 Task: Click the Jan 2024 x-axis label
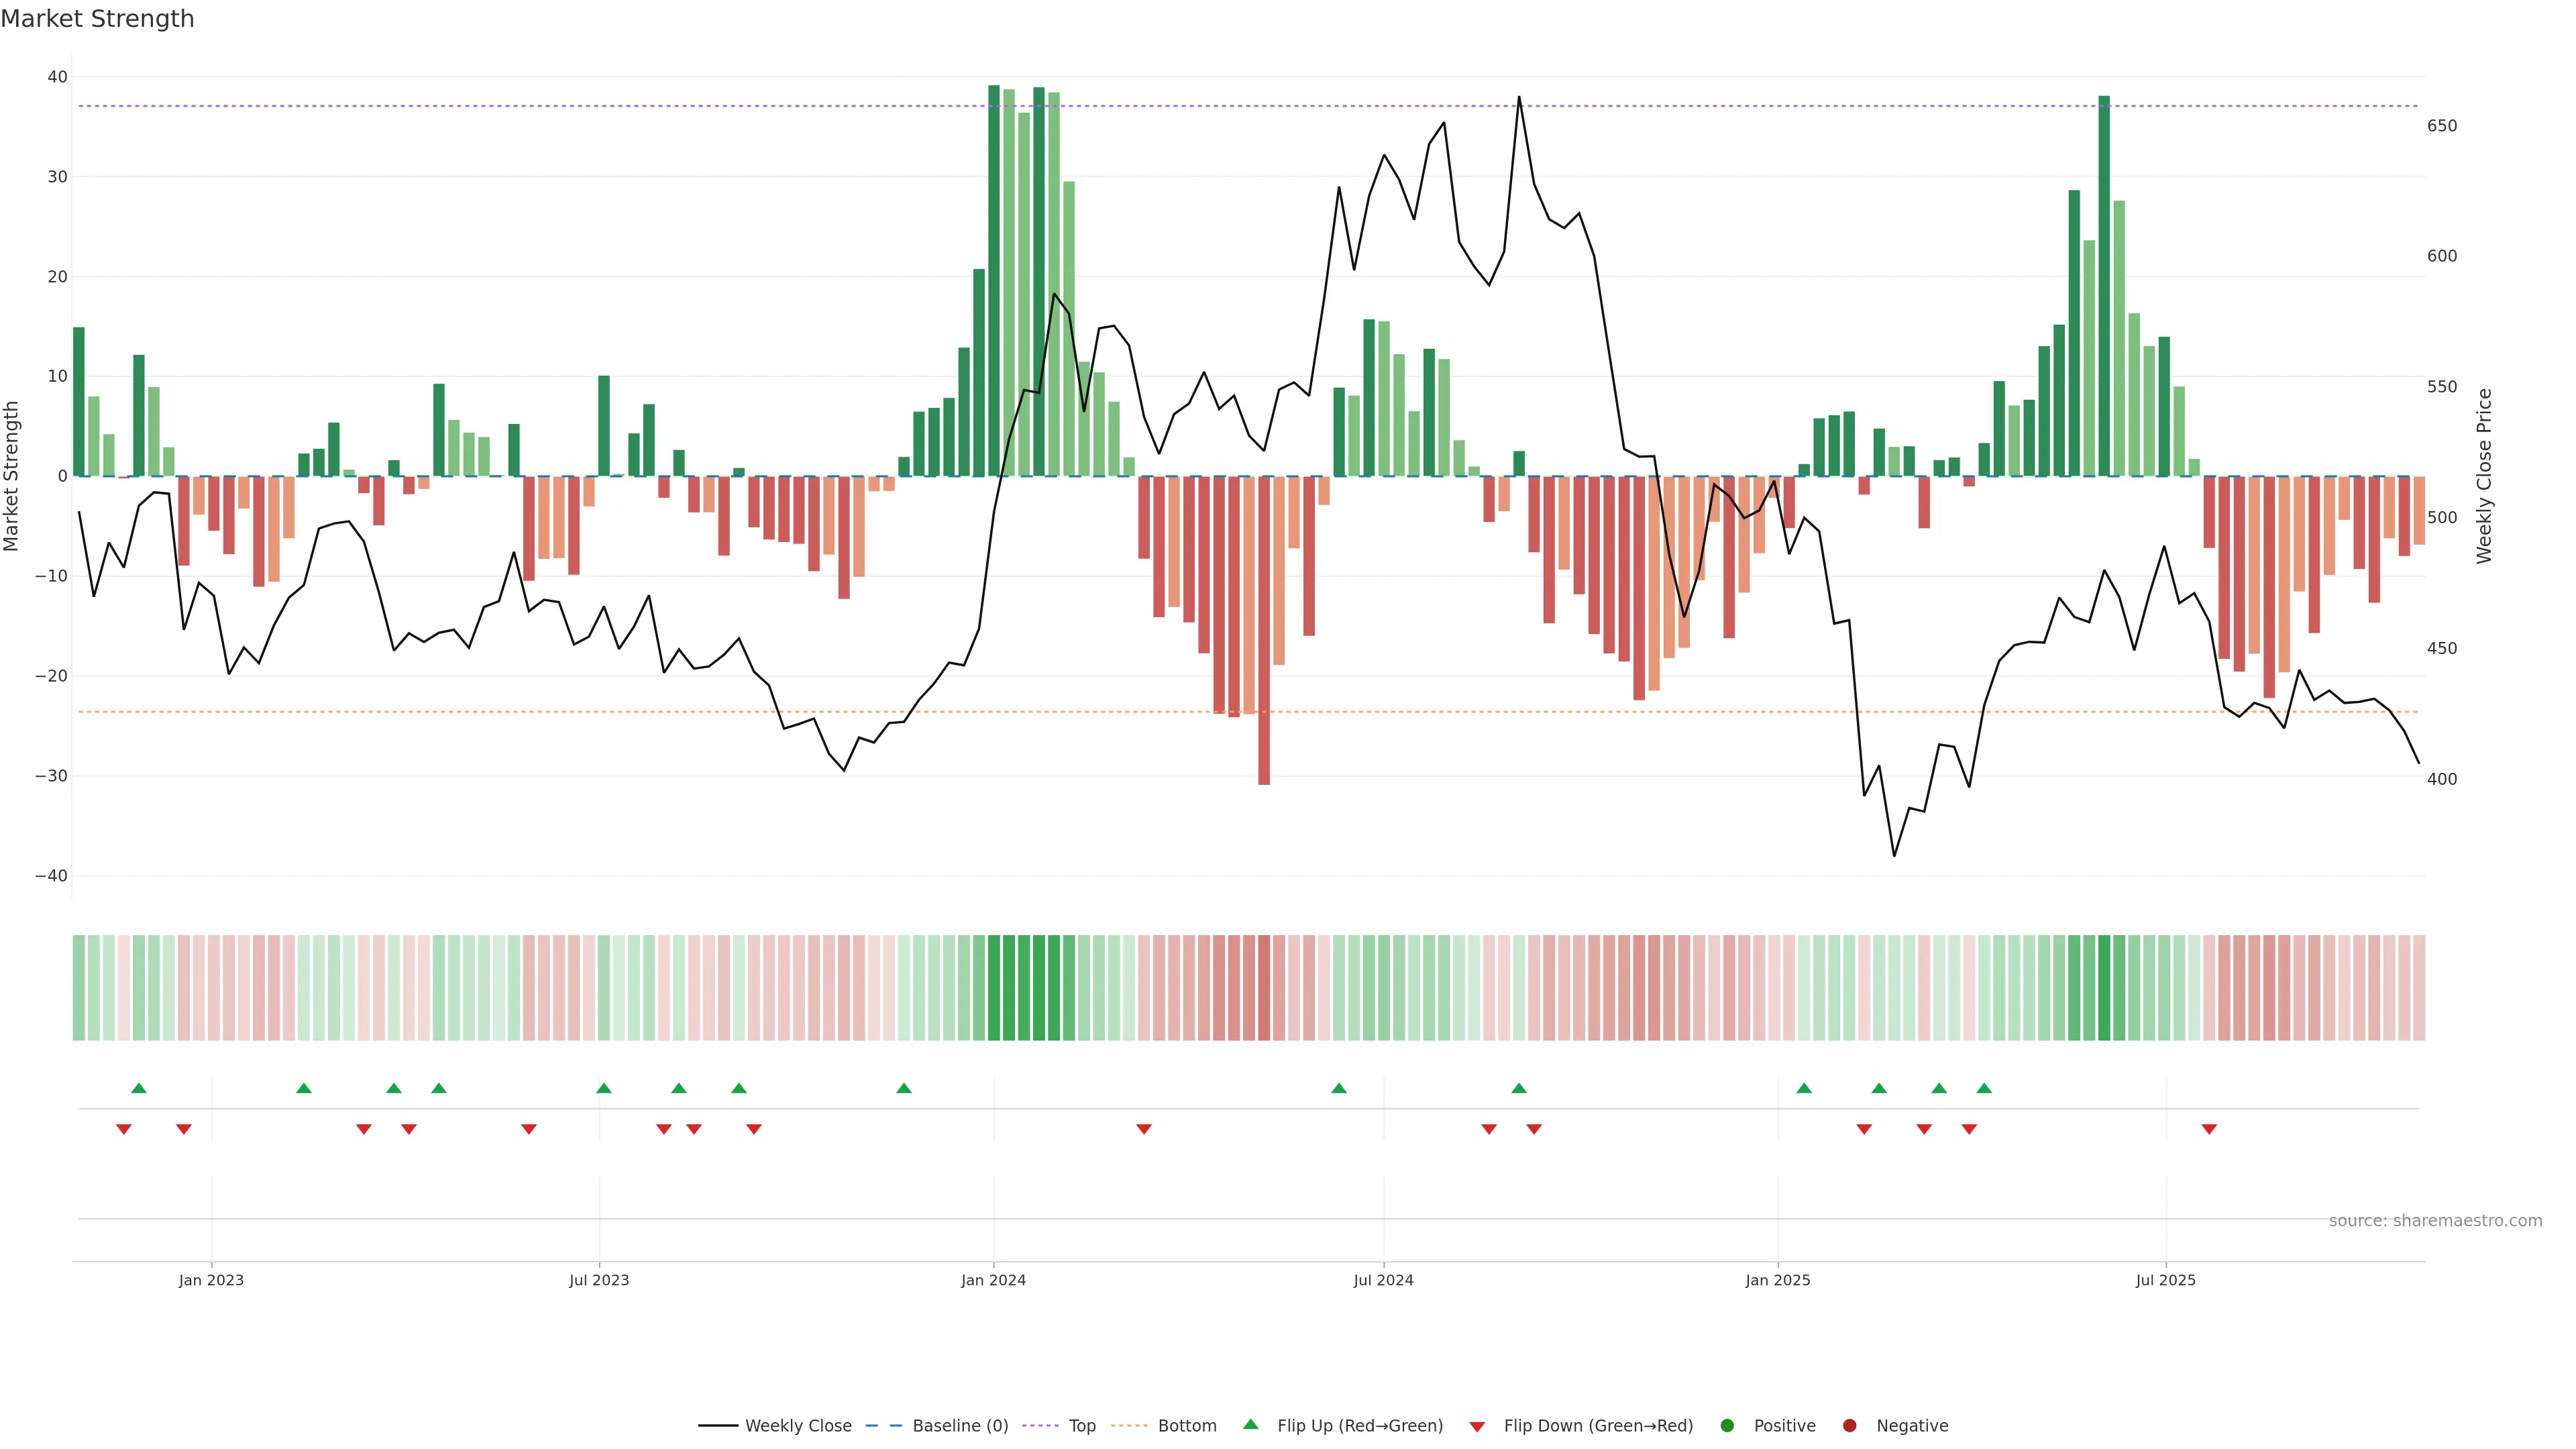click(993, 1280)
